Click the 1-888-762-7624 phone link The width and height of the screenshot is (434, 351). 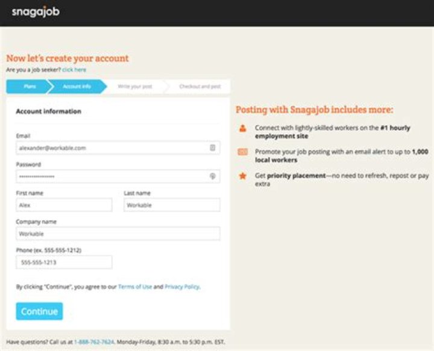[x=94, y=342]
